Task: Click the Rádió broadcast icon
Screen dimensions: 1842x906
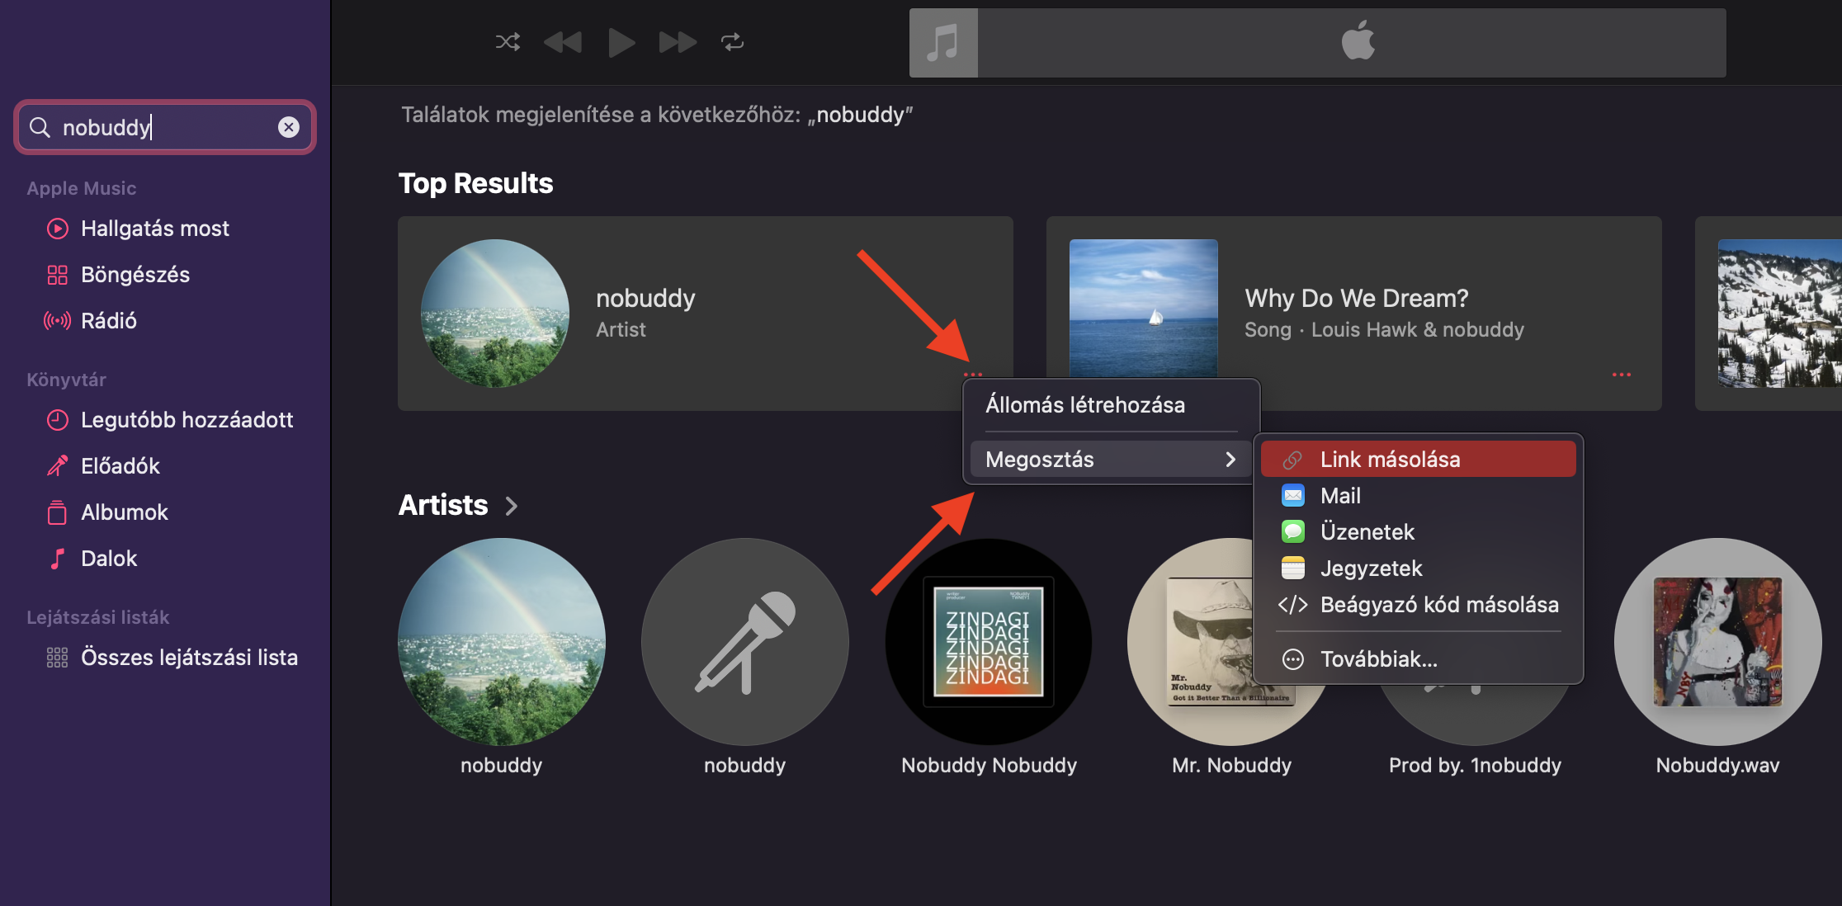Action: (57, 321)
